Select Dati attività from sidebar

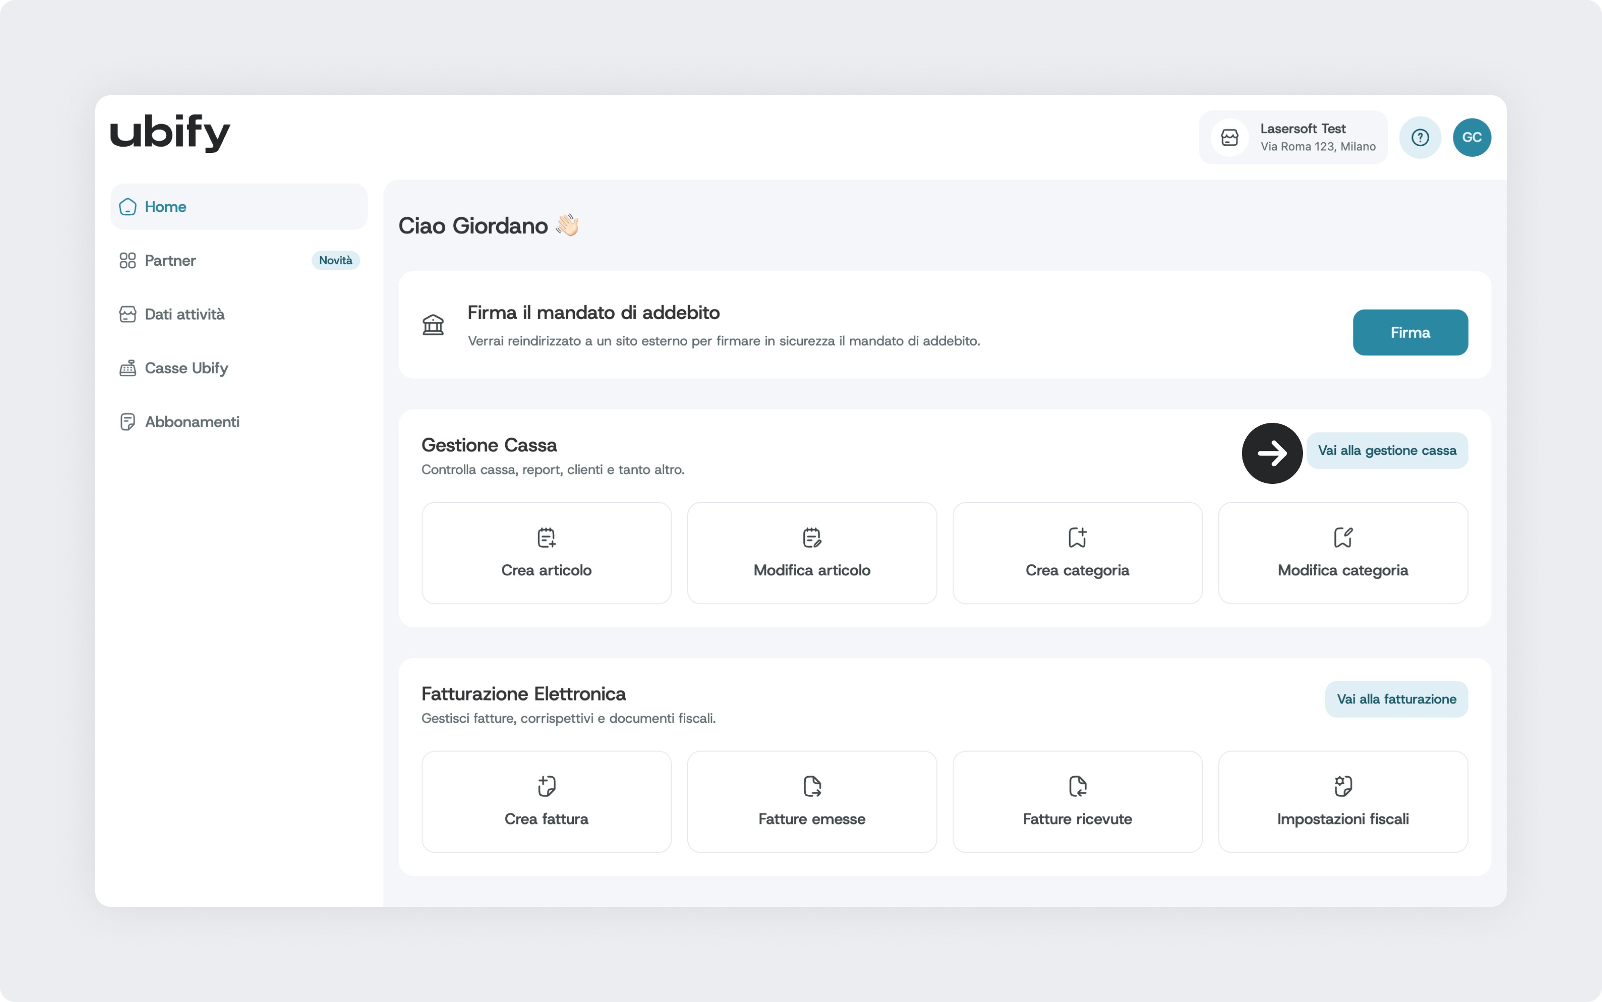[184, 314]
